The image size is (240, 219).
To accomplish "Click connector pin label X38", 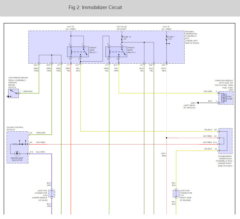I will (151, 65).
